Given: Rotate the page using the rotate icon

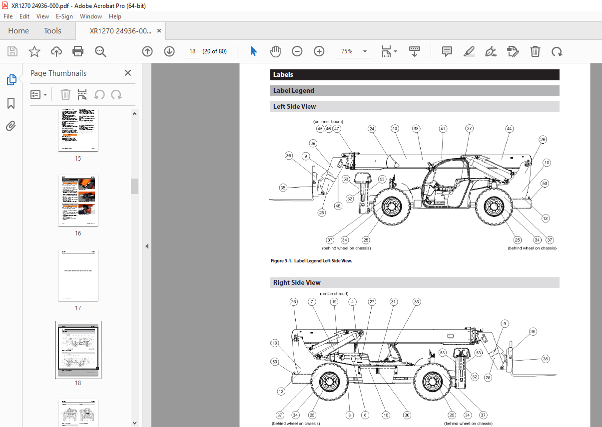Looking at the screenshot, I should point(557,51).
